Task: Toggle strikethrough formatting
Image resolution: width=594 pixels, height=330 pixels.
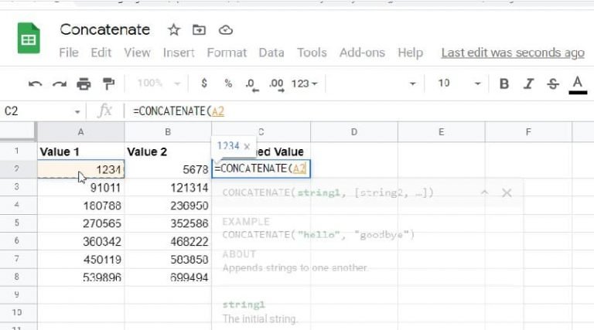Action: [553, 83]
